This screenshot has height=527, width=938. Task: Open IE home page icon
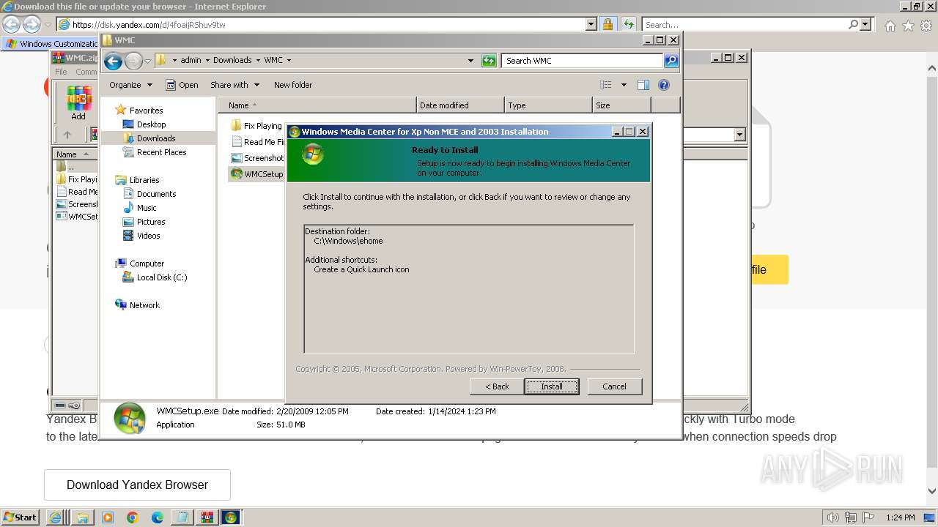890,26
